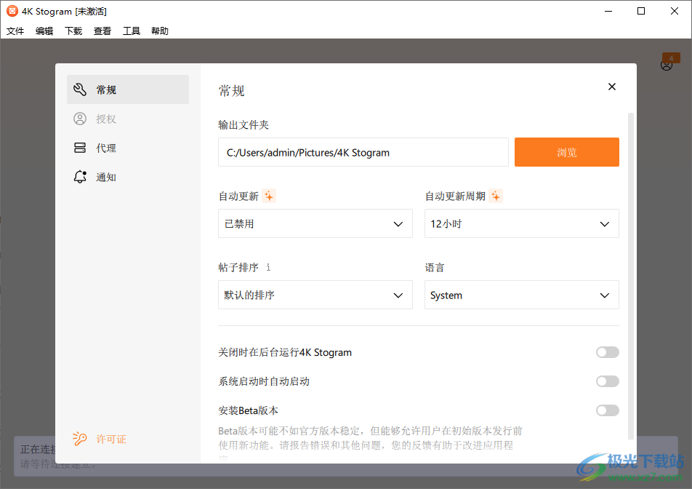The width and height of the screenshot is (692, 489).
Task: Switch to the 代理 settings tab
Action: [128, 148]
